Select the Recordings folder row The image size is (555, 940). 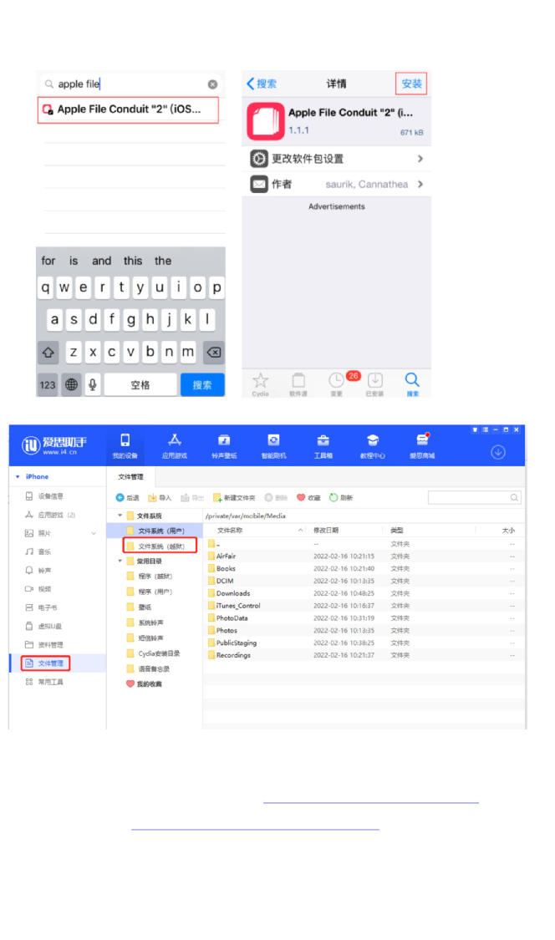click(x=363, y=656)
